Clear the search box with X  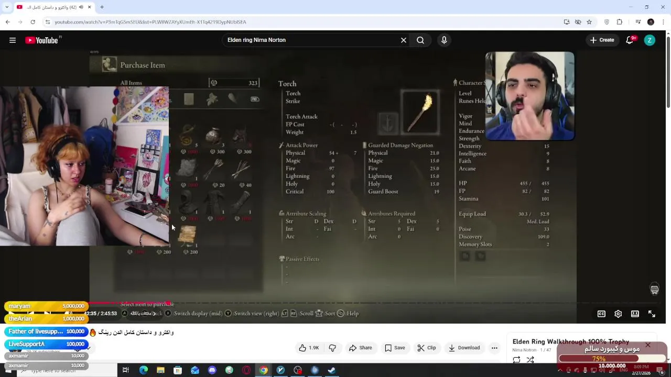(x=404, y=40)
